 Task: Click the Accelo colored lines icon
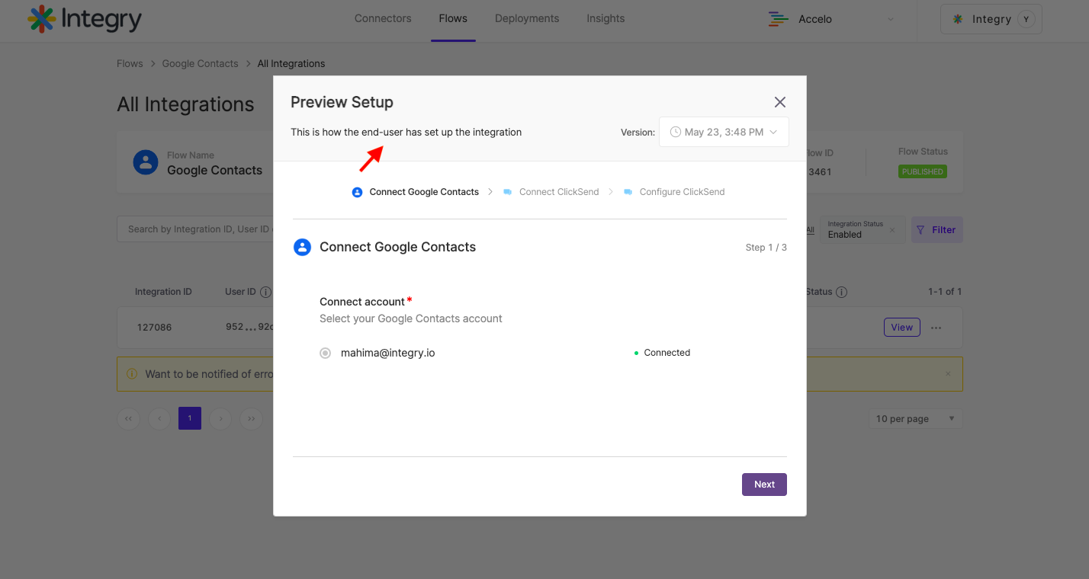click(779, 19)
